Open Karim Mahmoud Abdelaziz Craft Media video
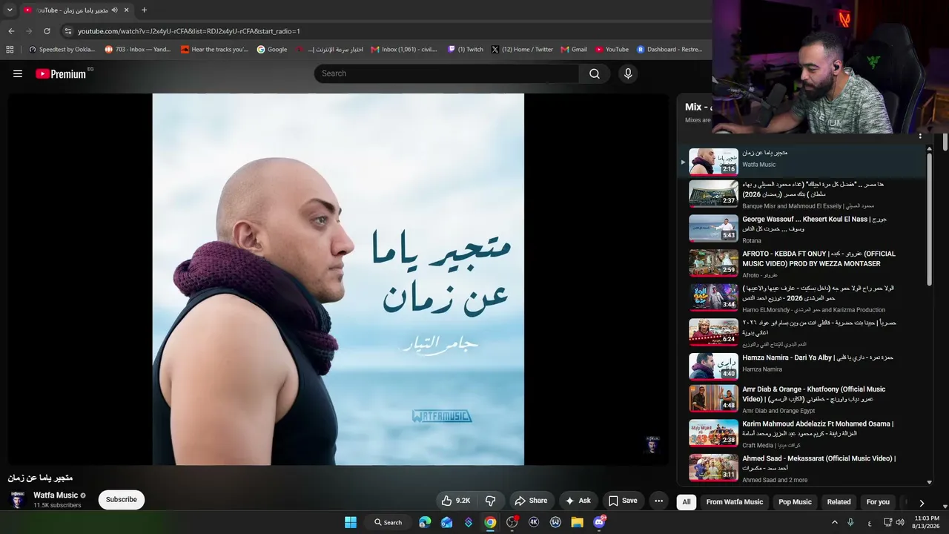This screenshot has width=949, height=534. [x=818, y=429]
